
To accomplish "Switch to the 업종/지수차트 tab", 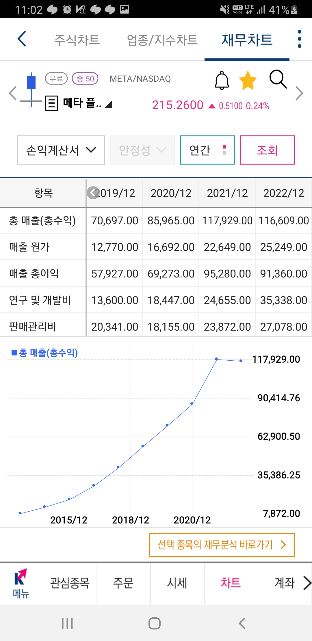I will 162,40.
